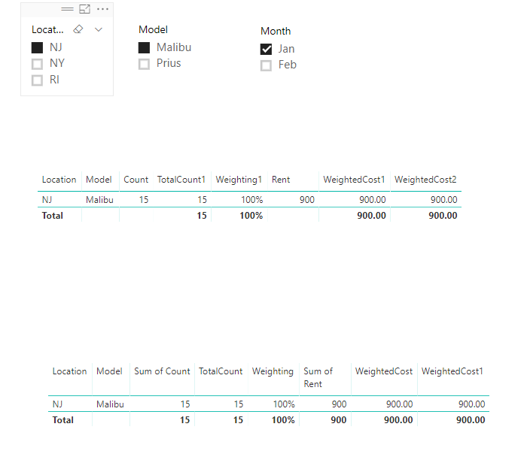Select Malibu cell in upper table
The image size is (527, 460).
[99, 200]
